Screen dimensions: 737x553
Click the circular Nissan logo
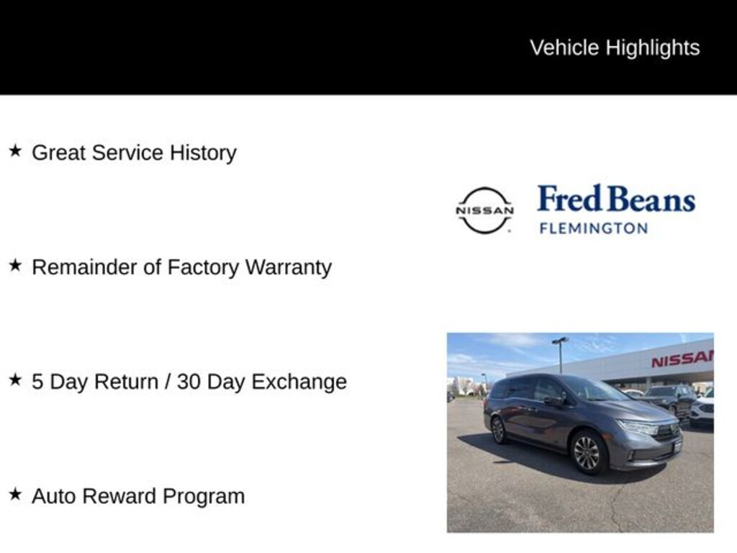[485, 210]
